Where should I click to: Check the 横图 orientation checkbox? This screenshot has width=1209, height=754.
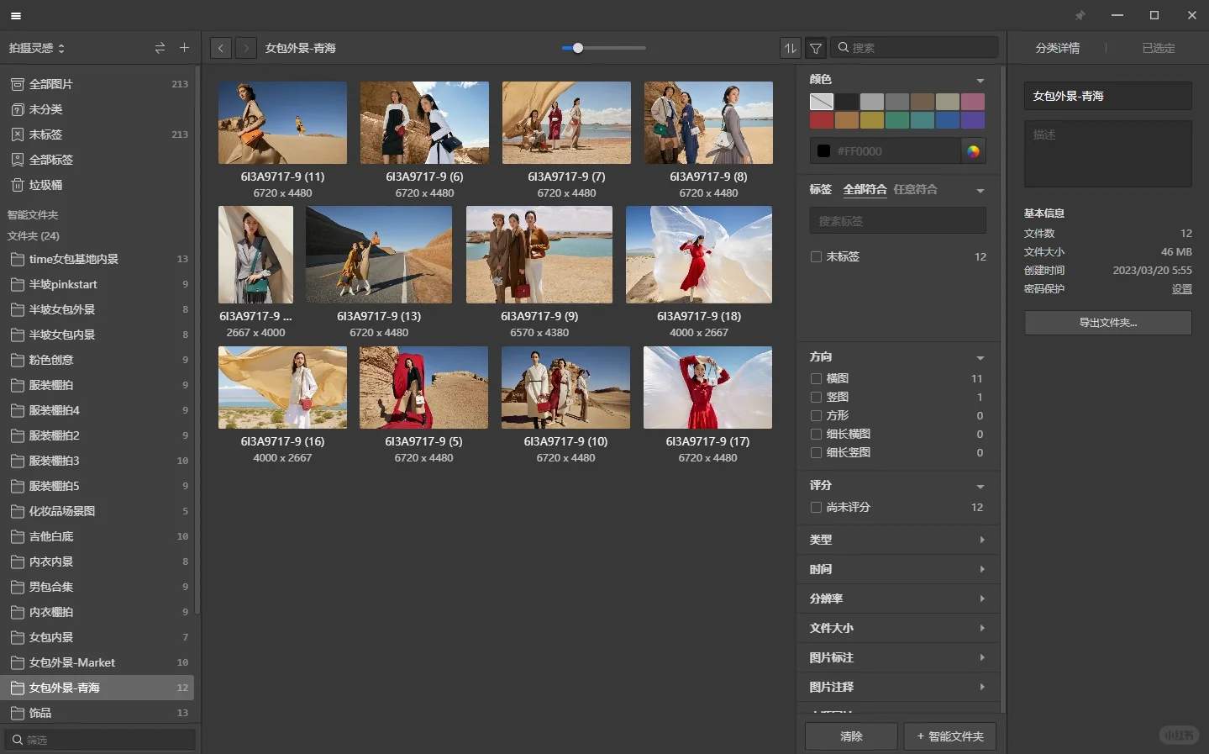click(x=816, y=378)
